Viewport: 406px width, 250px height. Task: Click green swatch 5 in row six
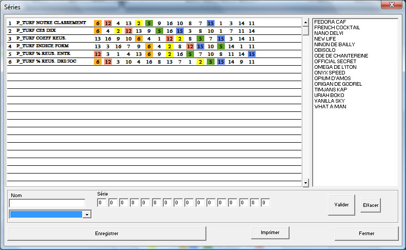(x=210, y=61)
